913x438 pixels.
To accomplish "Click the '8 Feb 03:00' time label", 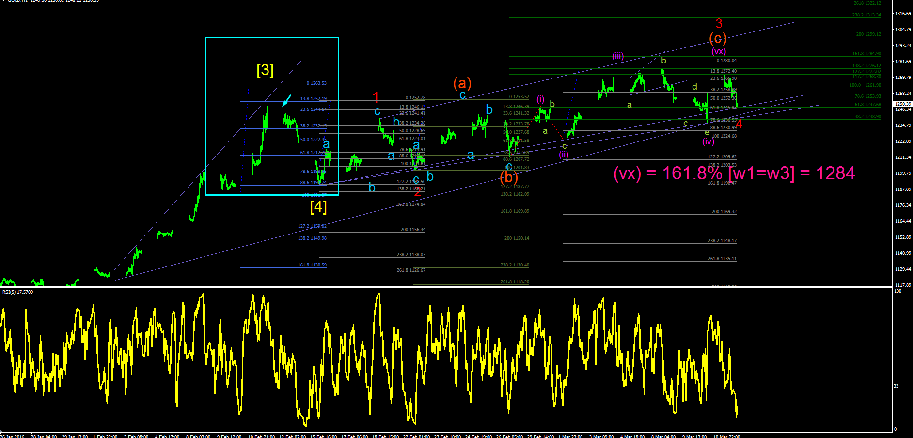I will tap(198, 436).
